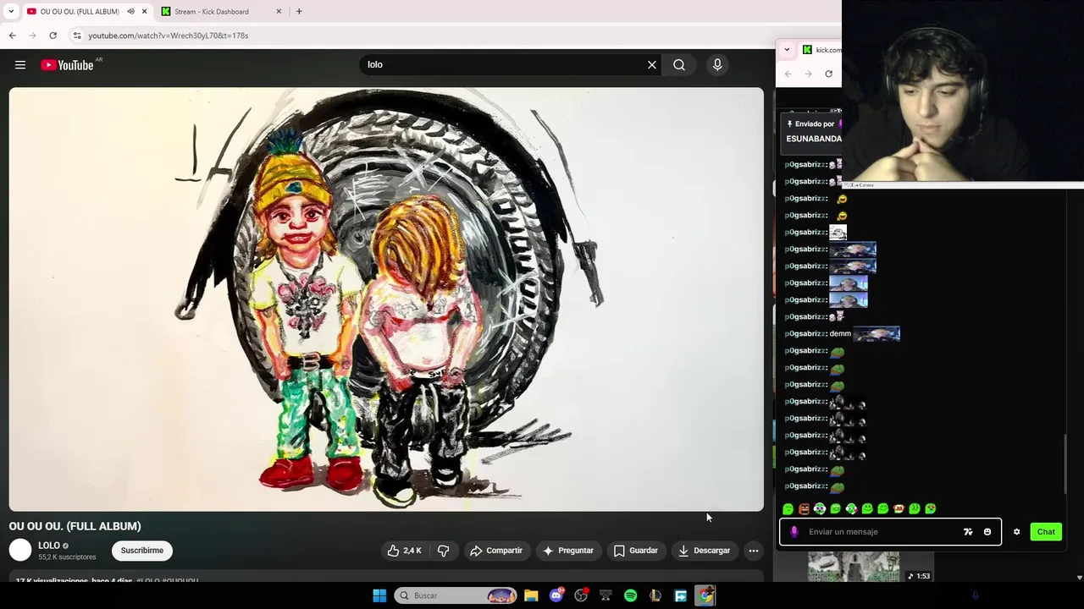Reload the YouTube page
The image size is (1084, 609).
[53, 36]
